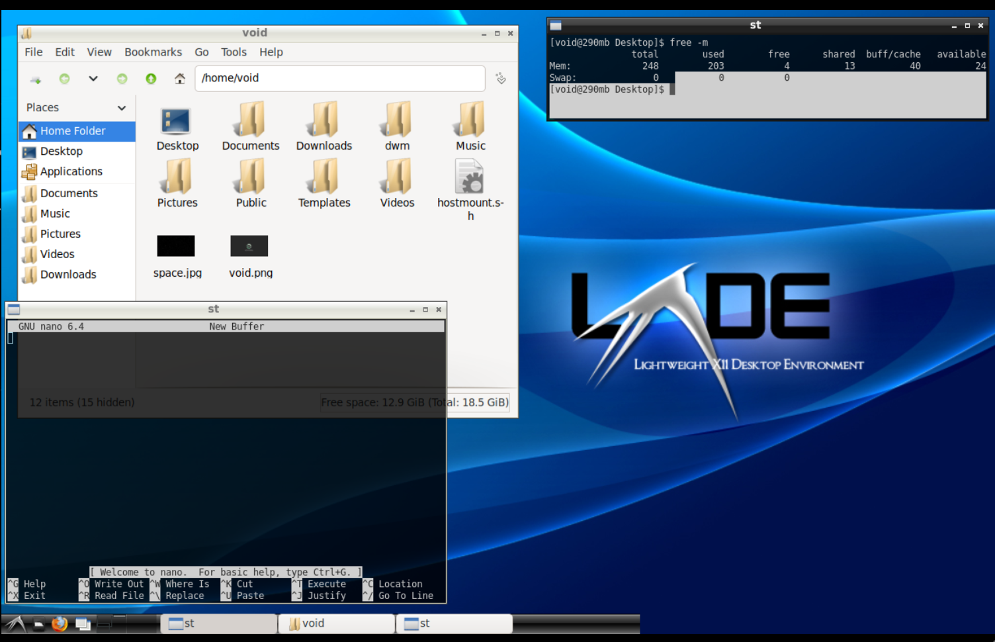Go back to the previous folder
The height and width of the screenshot is (642, 995).
(64, 79)
